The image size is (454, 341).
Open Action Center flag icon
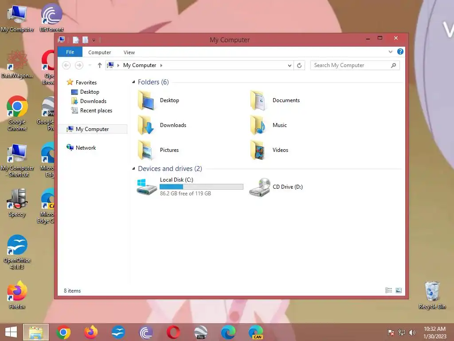tap(391, 333)
